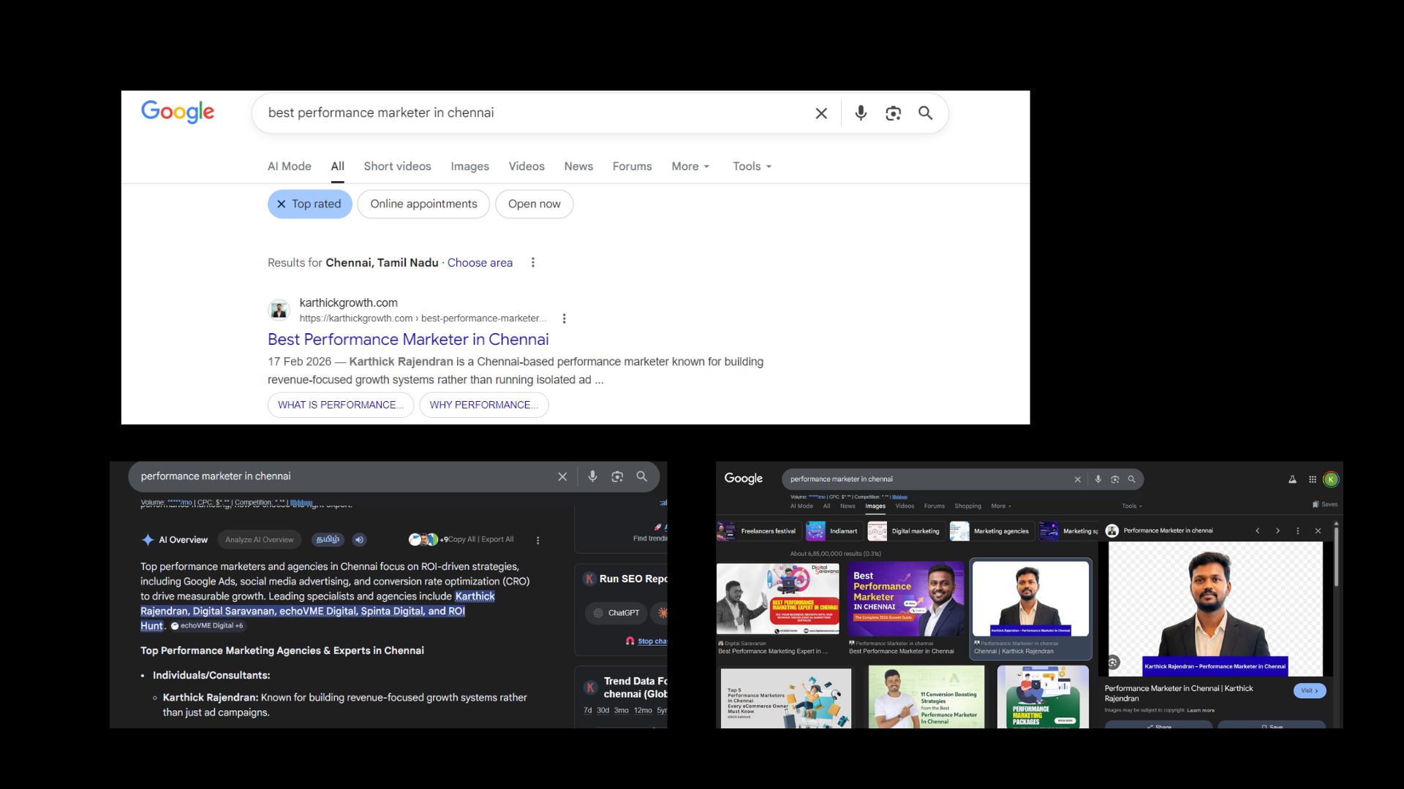The width and height of the screenshot is (1404, 789).
Task: Go to the previous image in the preview panel
Action: [1258, 531]
